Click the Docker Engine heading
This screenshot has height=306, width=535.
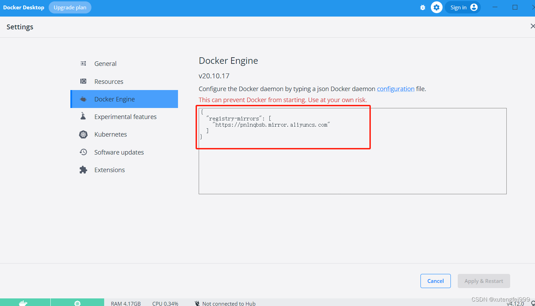228,61
